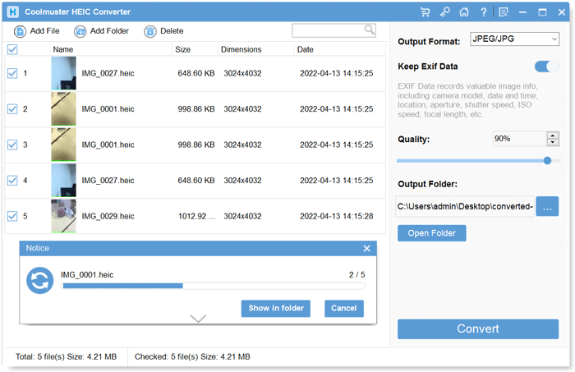Uncheck the row 5 IMG_0029.heic checkbox
The height and width of the screenshot is (372, 575).
(x=12, y=217)
